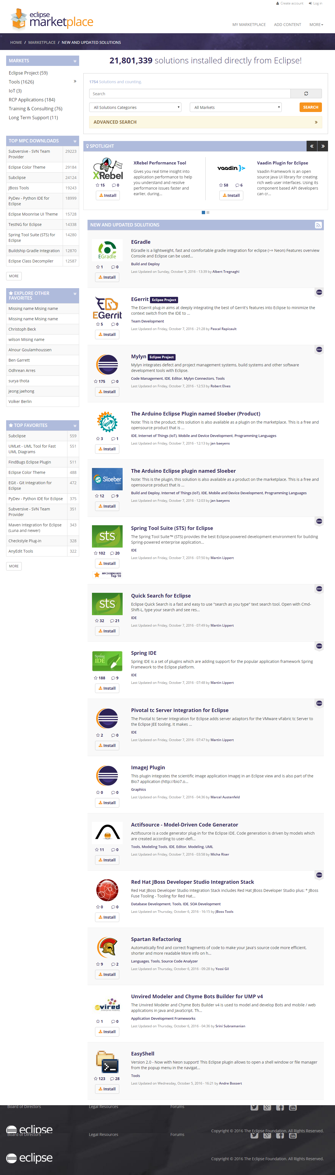The height and width of the screenshot is (1175, 335).
Task: Open the RSS feed icon for new solutions
Action: [318, 225]
